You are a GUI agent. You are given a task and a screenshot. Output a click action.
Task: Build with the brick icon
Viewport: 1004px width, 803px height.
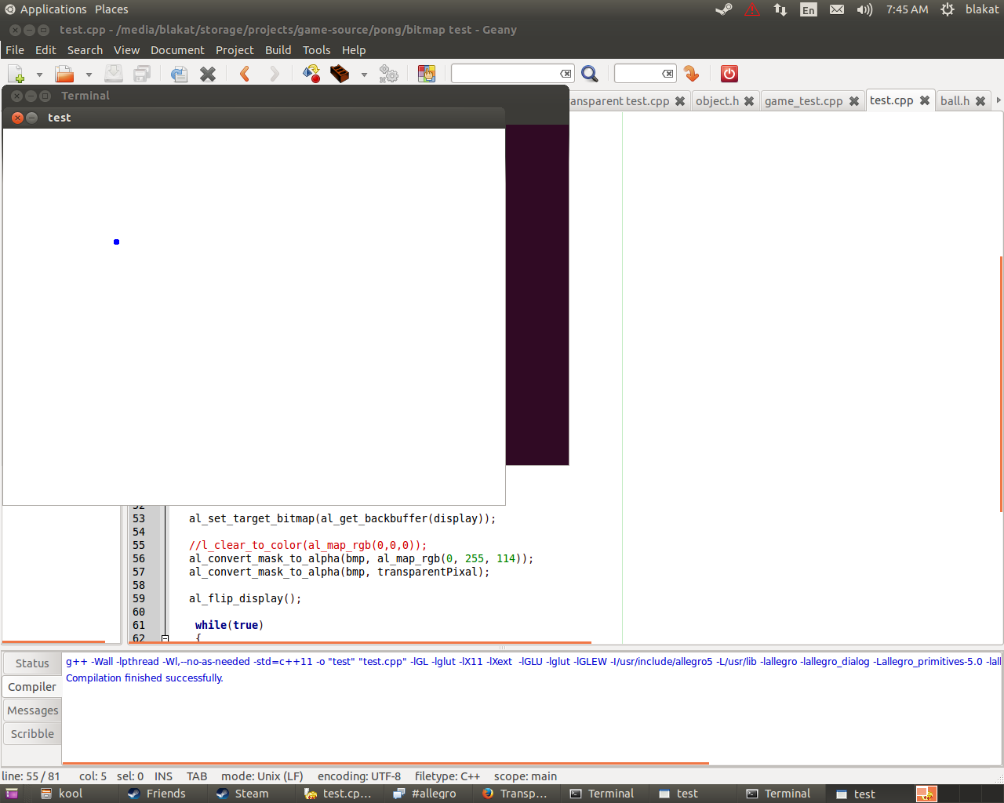(x=340, y=74)
